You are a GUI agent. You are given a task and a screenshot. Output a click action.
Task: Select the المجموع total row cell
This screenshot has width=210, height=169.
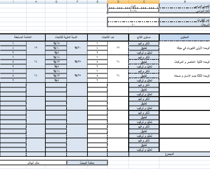tap(169, 154)
